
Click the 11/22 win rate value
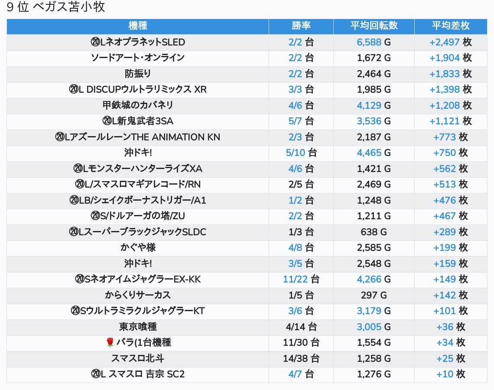point(295,279)
